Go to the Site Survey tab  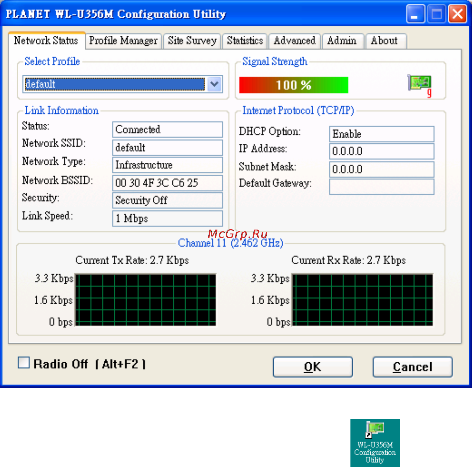[x=192, y=41]
